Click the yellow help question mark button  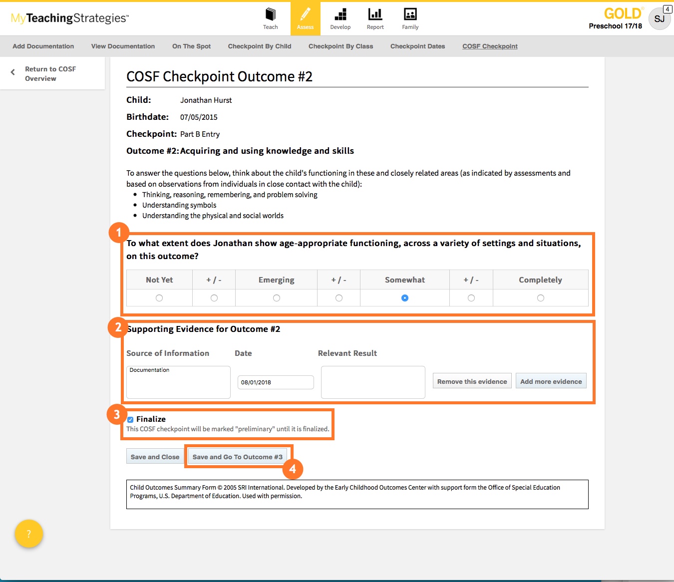pyautogui.click(x=29, y=534)
